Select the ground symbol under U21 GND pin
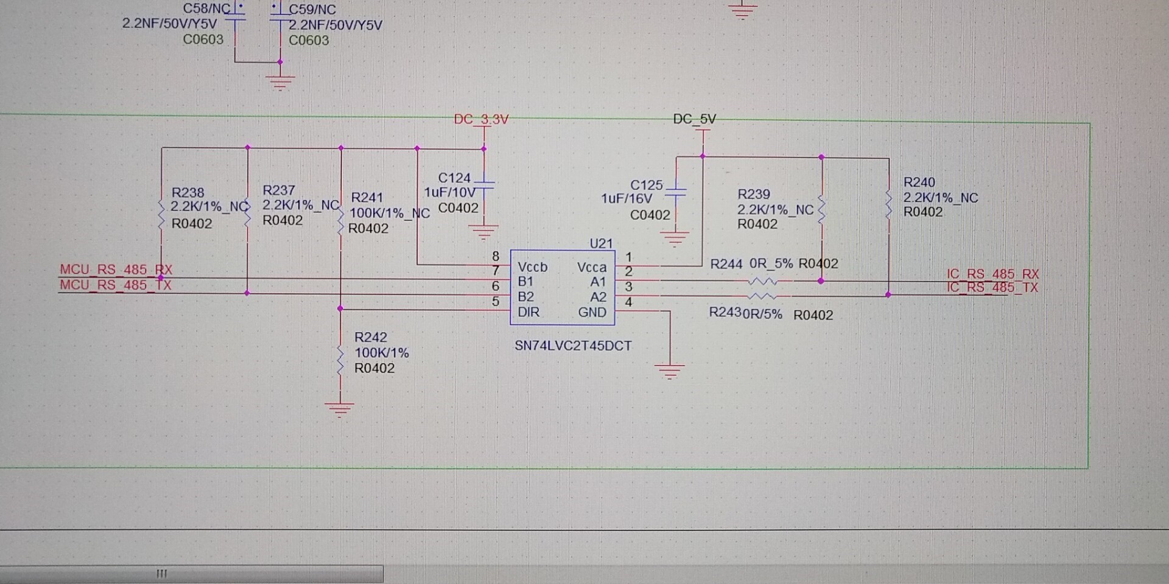 670,372
